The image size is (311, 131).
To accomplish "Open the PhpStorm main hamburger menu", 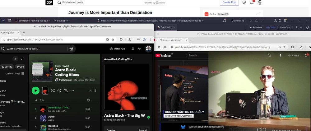I will tap(10, 21).
